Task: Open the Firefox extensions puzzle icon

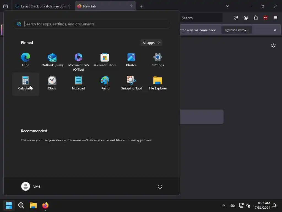Action: [256, 18]
